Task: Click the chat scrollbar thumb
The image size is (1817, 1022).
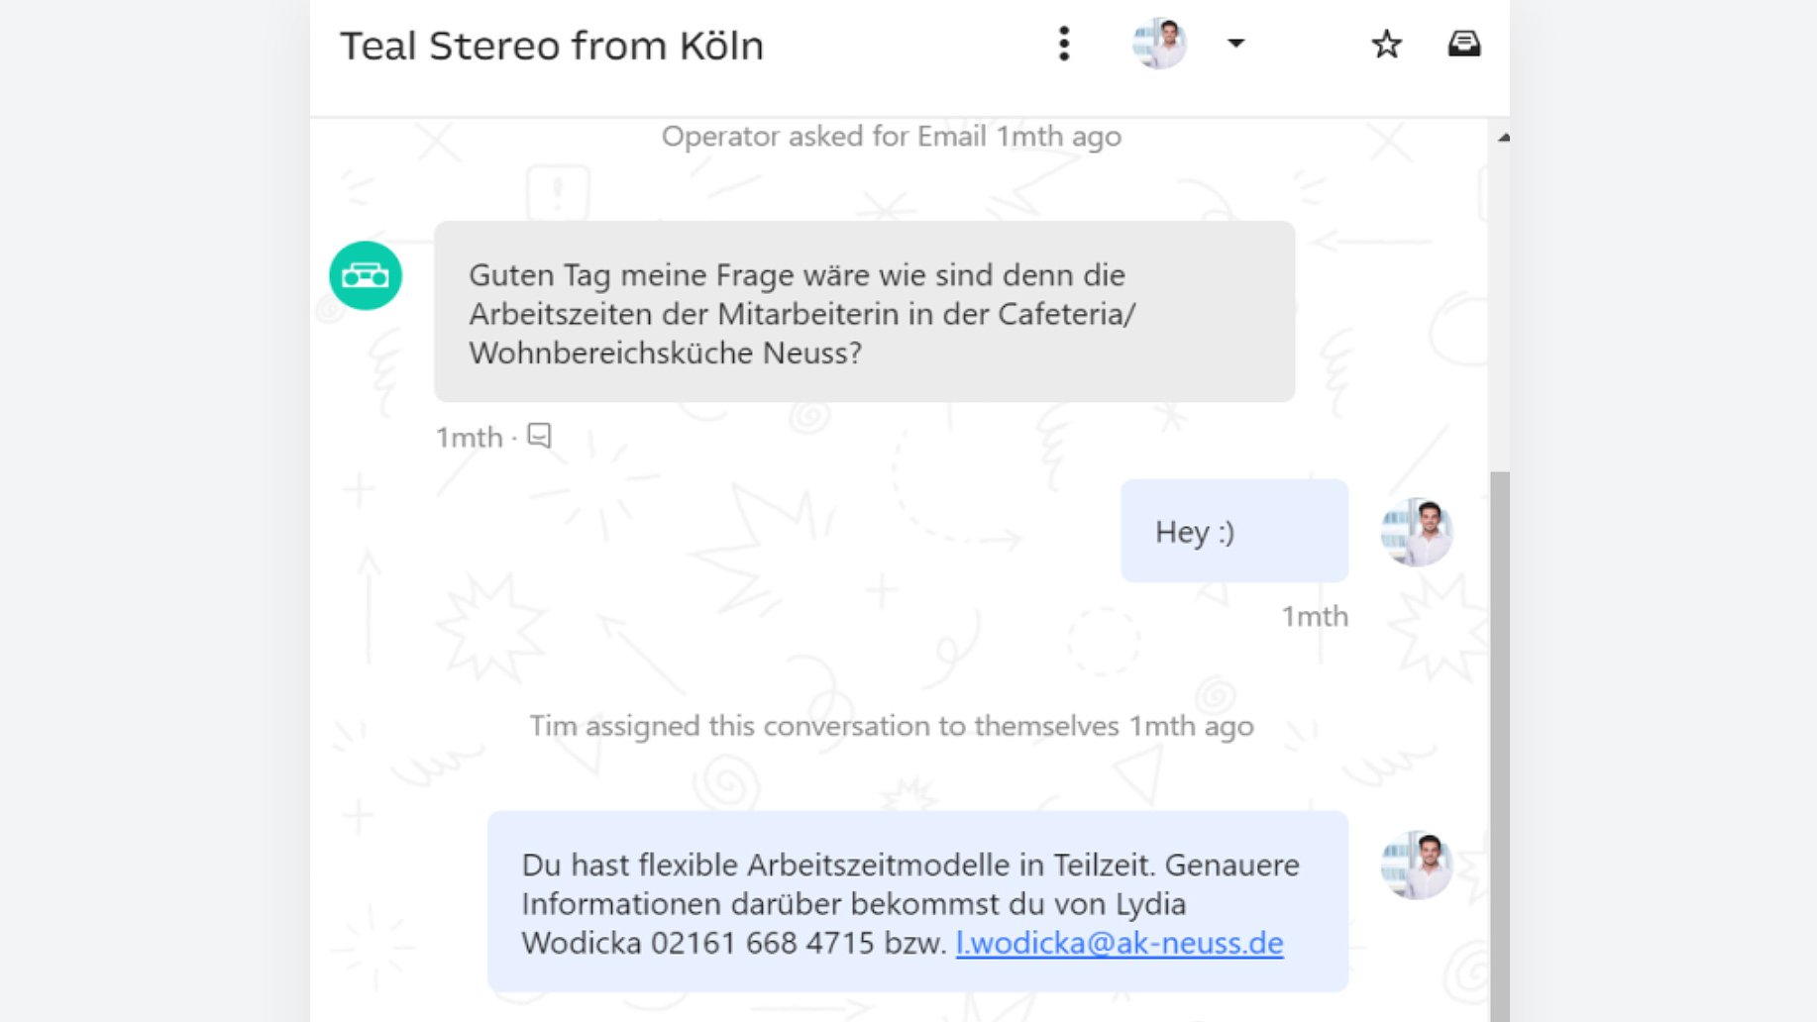Action: coord(1499,743)
